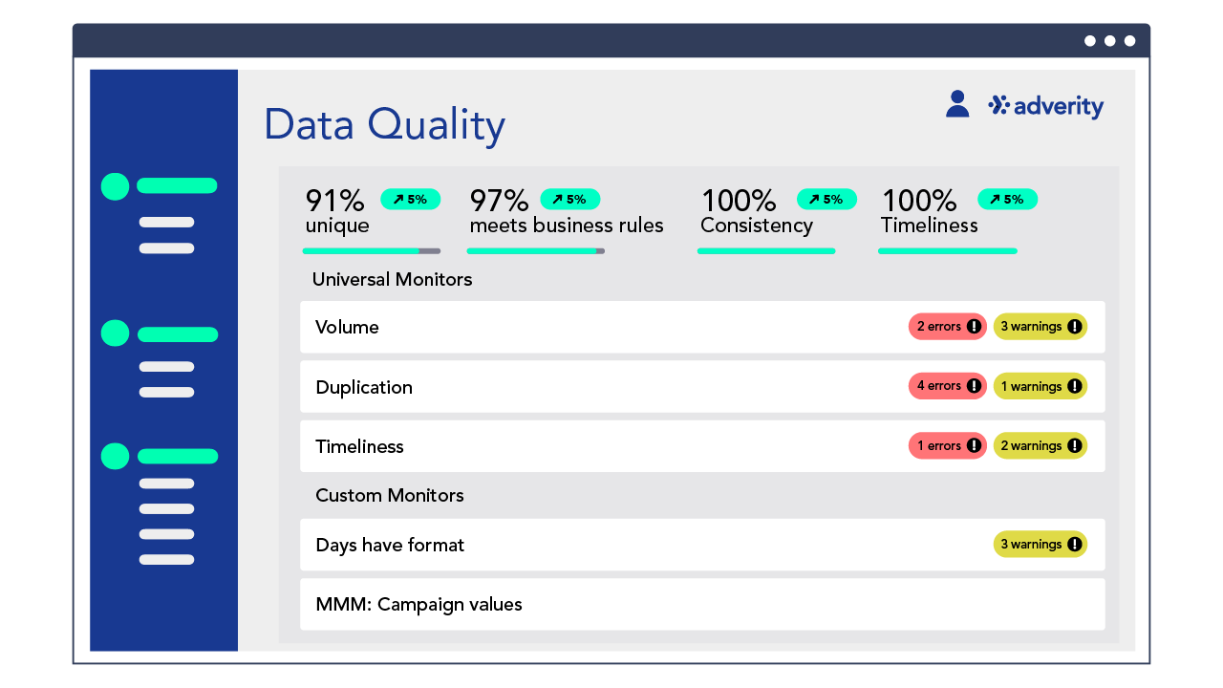Click the 91% unique progress bar

372,251
